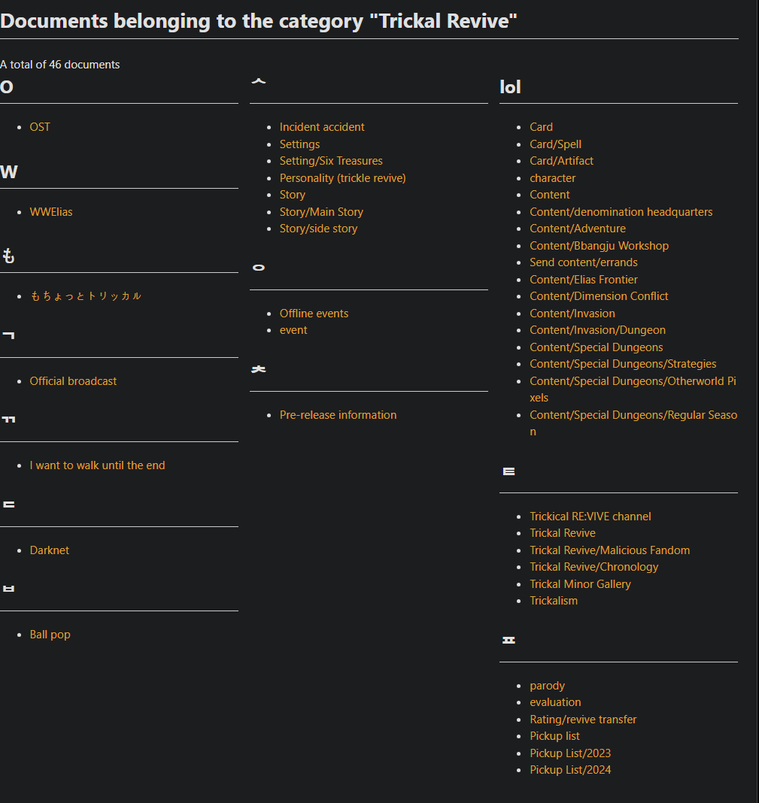Open the OST document link
Screen dimensions: 759x803
40,127
